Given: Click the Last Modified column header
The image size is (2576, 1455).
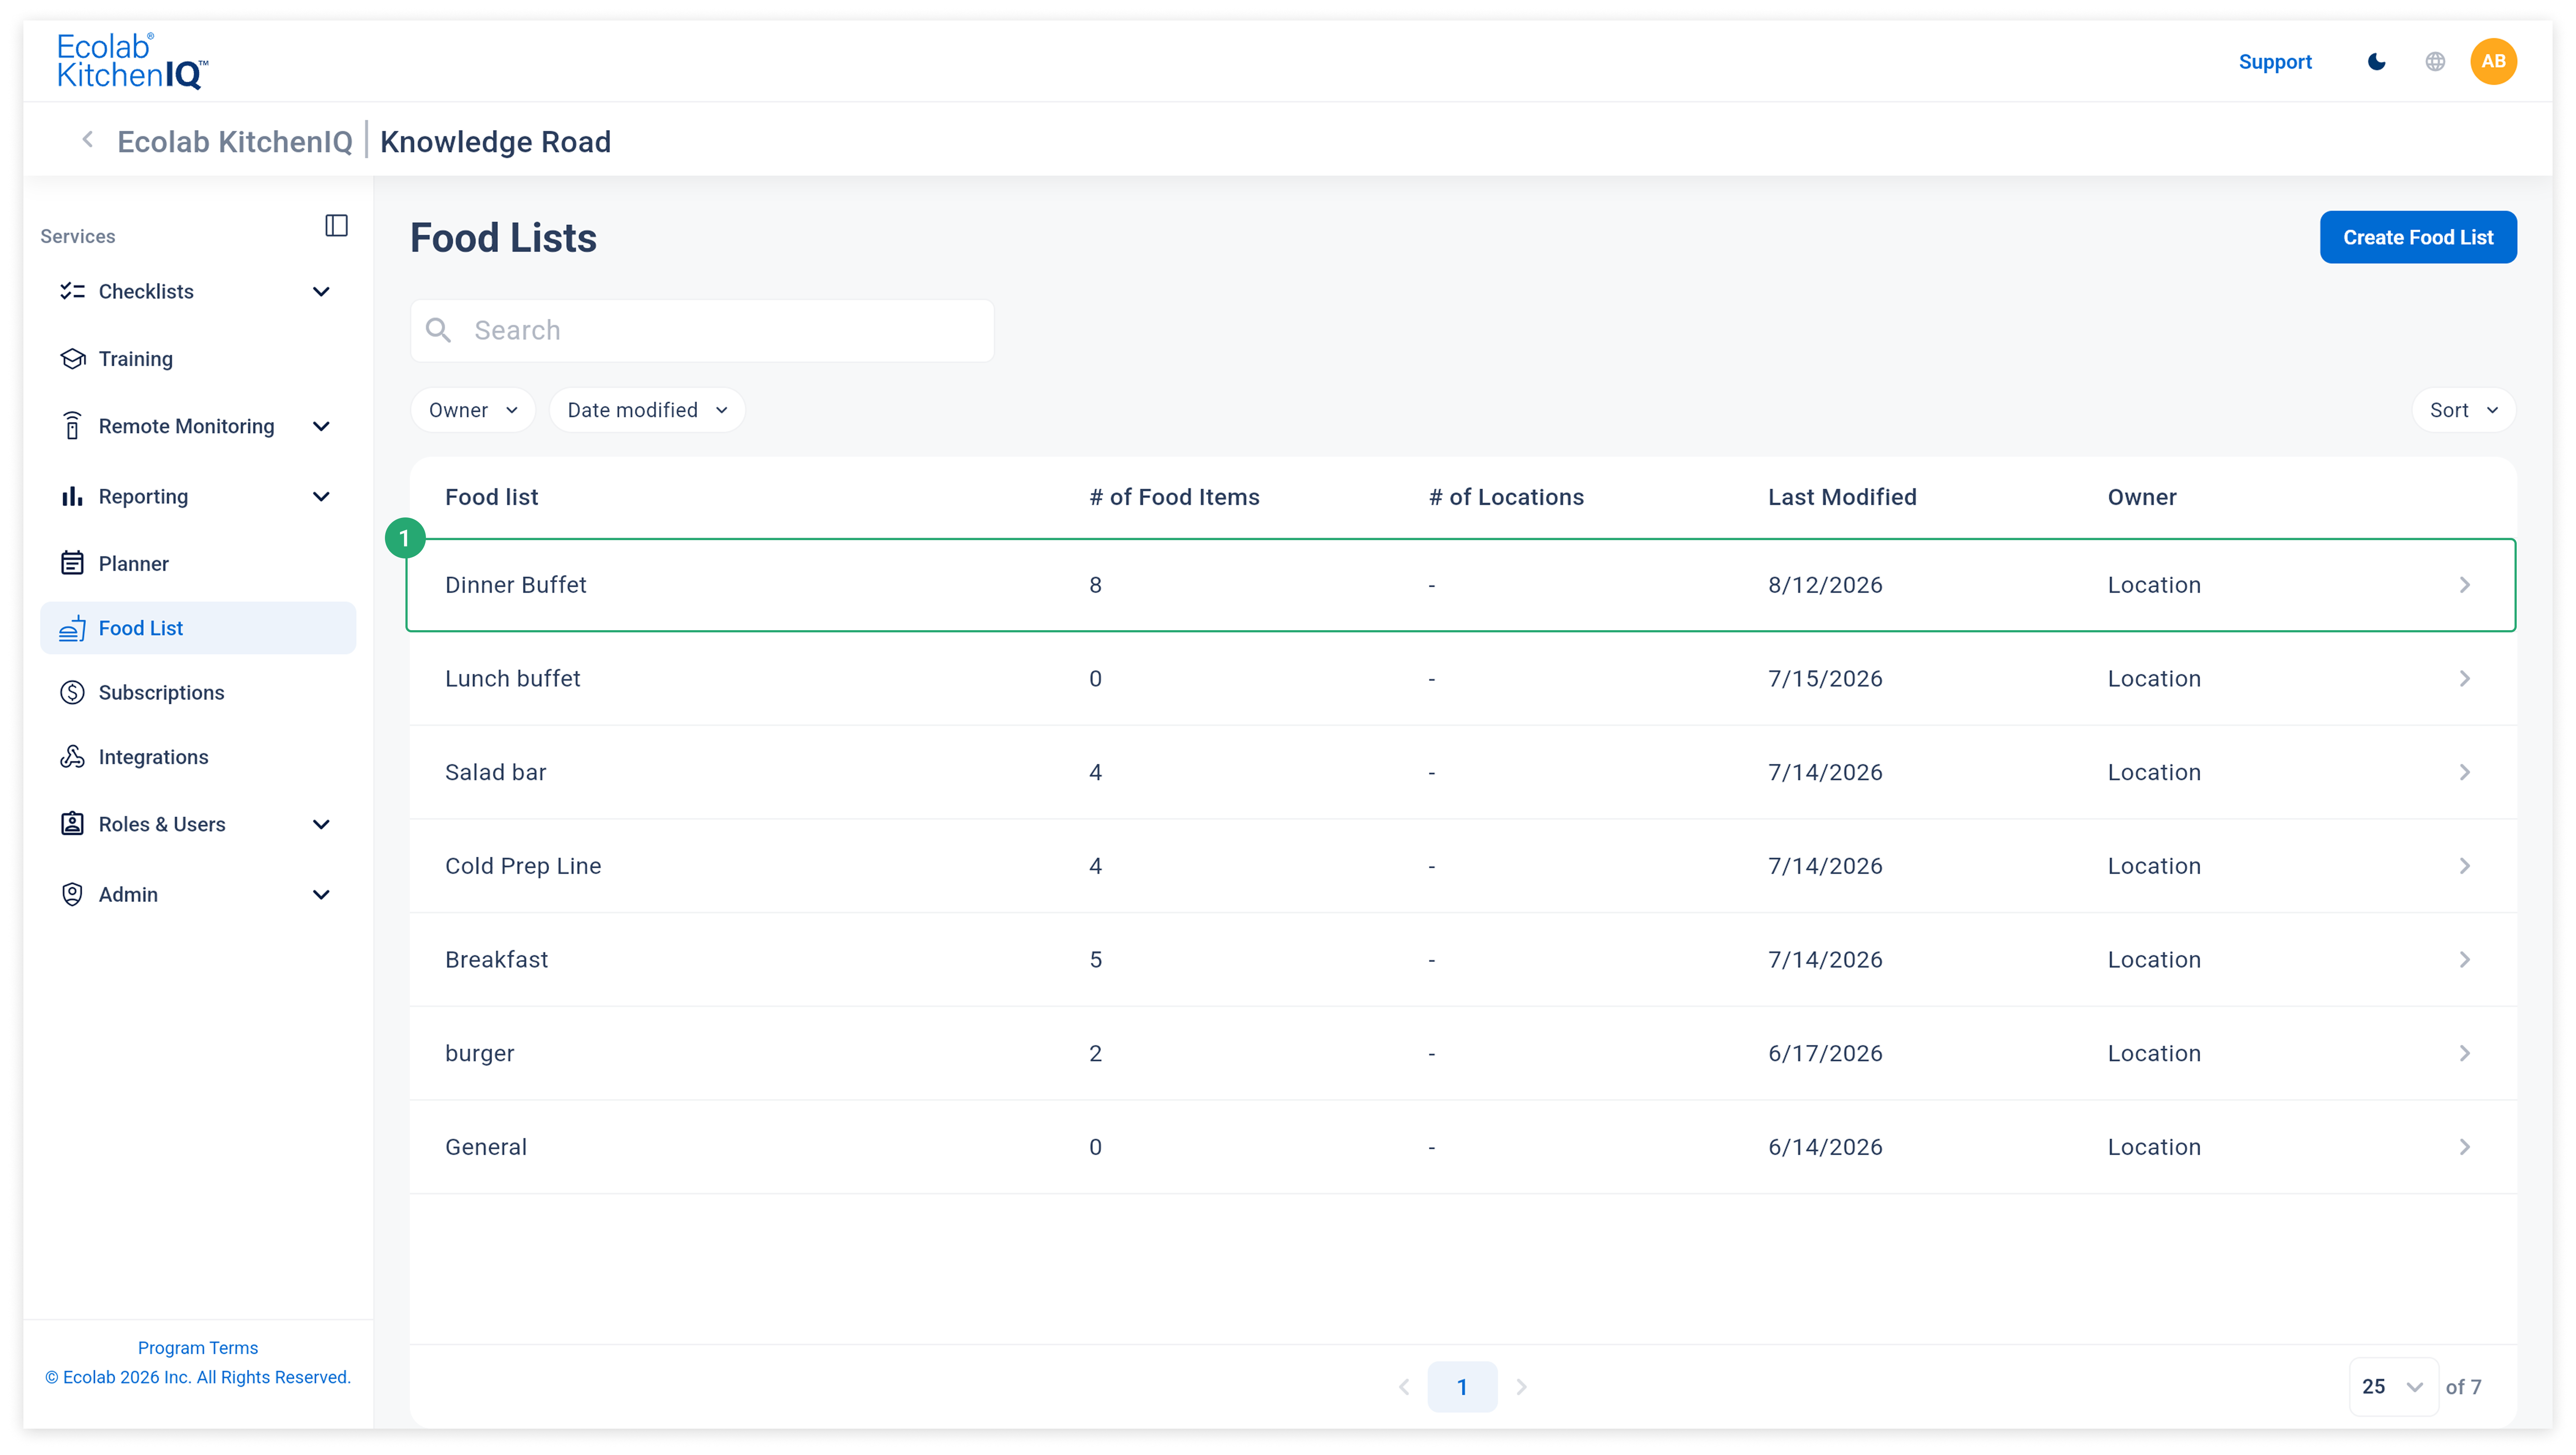Looking at the screenshot, I should [1842, 497].
